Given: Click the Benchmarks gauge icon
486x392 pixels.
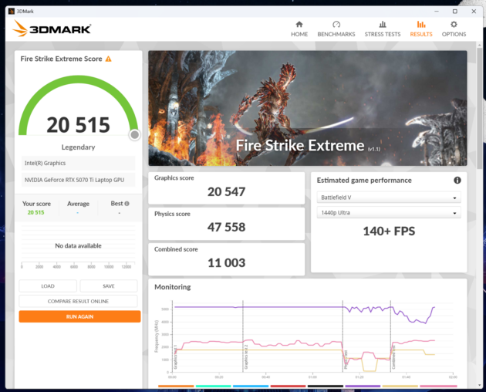Looking at the screenshot, I should 336,24.
